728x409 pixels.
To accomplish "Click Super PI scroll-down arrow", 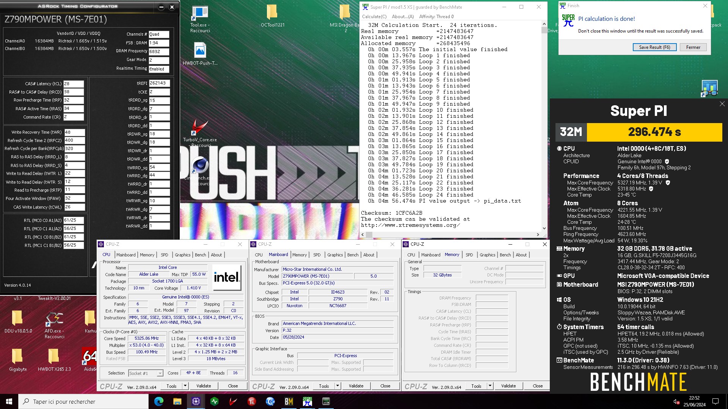I will pos(544,228).
